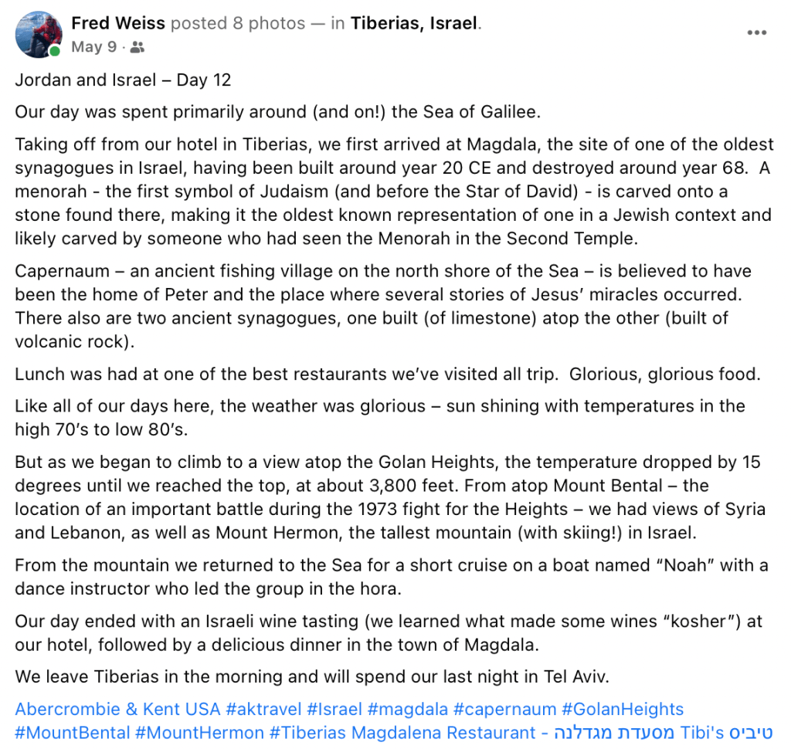791x749 pixels.
Task: Open the #MountHermon hashtag
Action: tap(199, 733)
